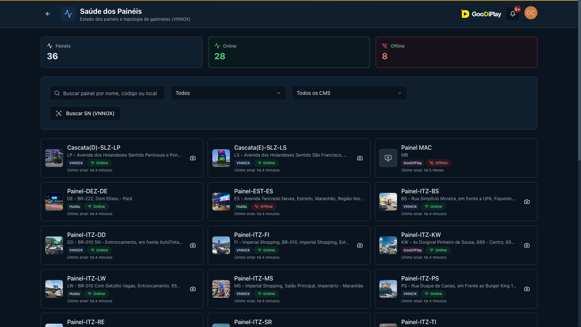Click Huidu tag on Painel-DEZ-DE
This screenshot has height=327, width=581.
tap(75, 206)
